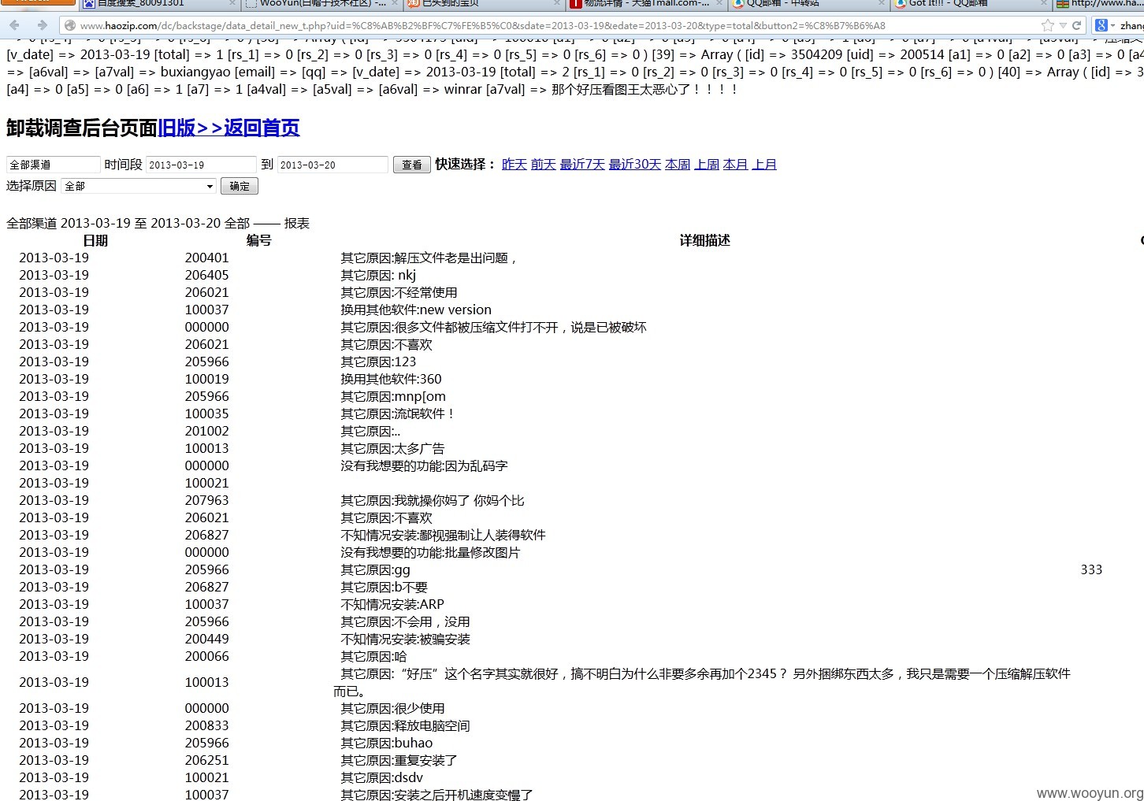Image resolution: width=1144 pixels, height=801 pixels.
Task: Click the ID cell 201002
Action: pos(206,431)
